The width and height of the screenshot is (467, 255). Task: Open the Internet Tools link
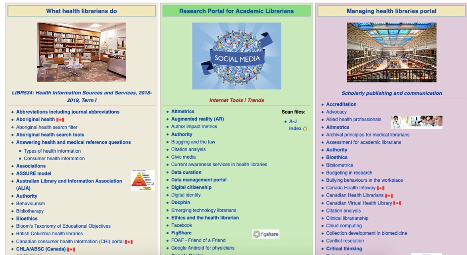(226, 100)
